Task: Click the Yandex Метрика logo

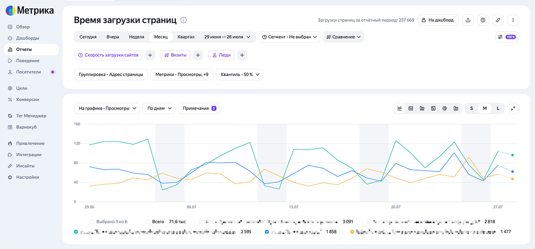Action: pos(29,11)
